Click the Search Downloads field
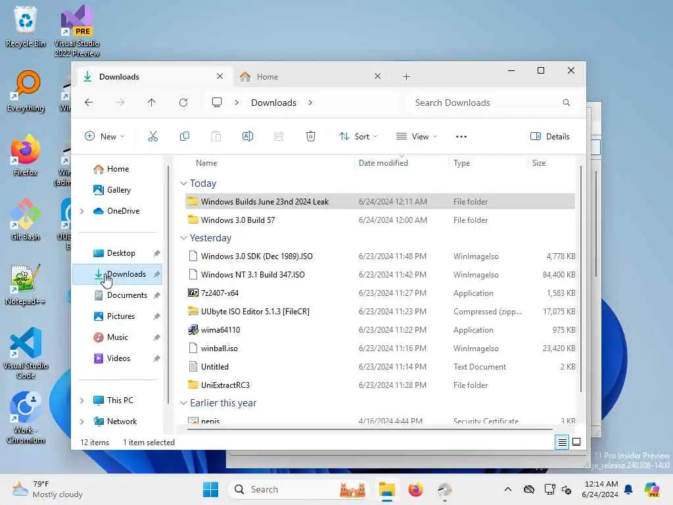Viewport: 673px width, 505px height. [493, 103]
